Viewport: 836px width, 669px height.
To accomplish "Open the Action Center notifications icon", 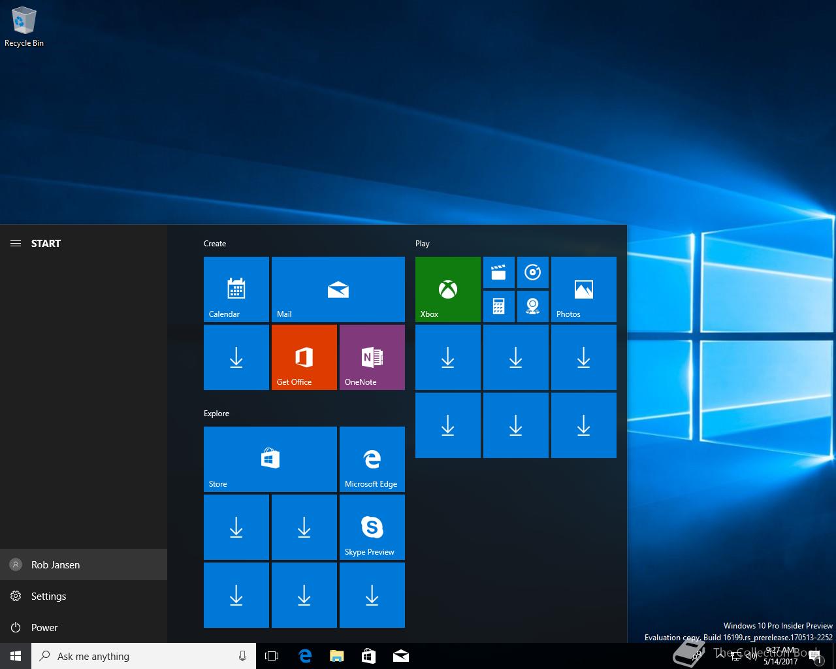I will (x=815, y=656).
